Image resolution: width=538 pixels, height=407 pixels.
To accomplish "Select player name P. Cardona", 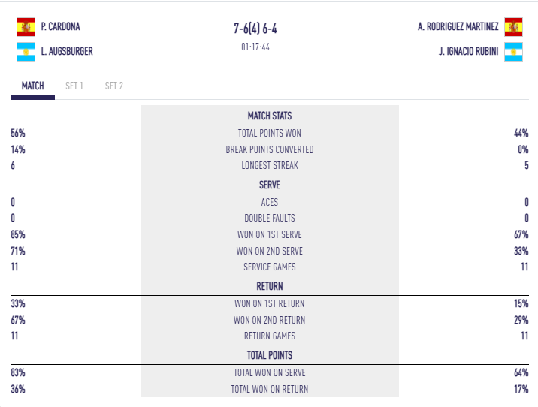I will point(60,26).
